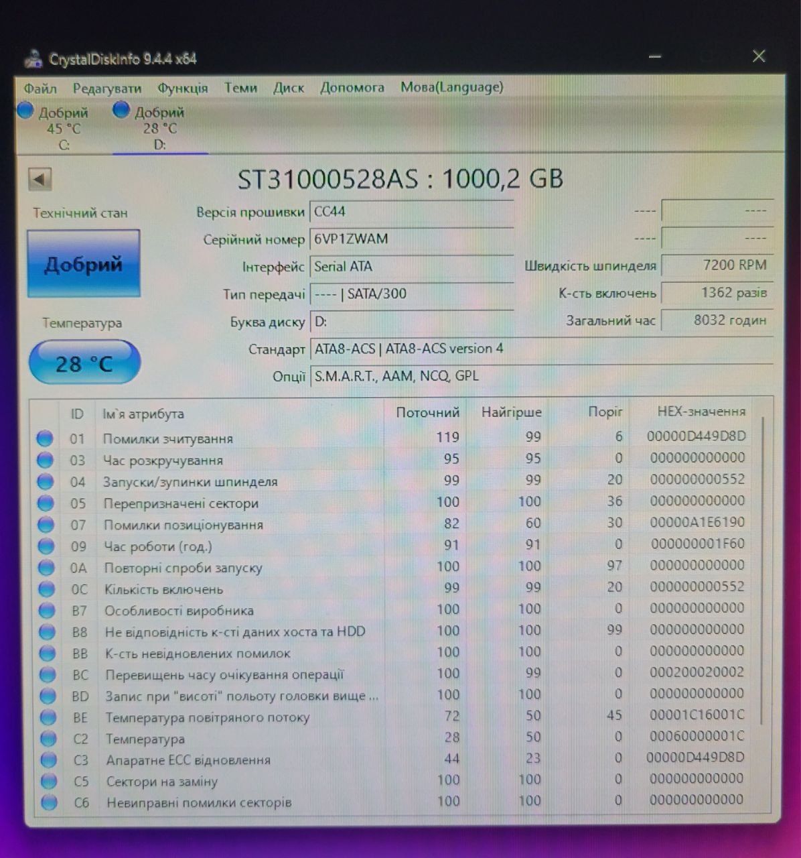
Task: Click status icon for attribute C2
Action: [x=48, y=739]
